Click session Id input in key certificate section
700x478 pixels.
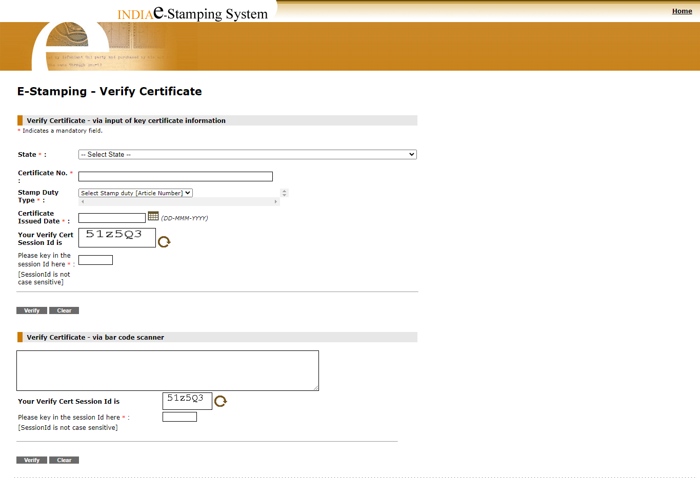95,260
